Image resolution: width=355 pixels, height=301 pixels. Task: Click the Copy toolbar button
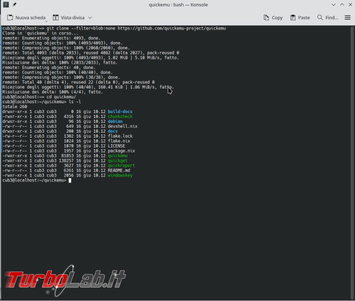273,17
